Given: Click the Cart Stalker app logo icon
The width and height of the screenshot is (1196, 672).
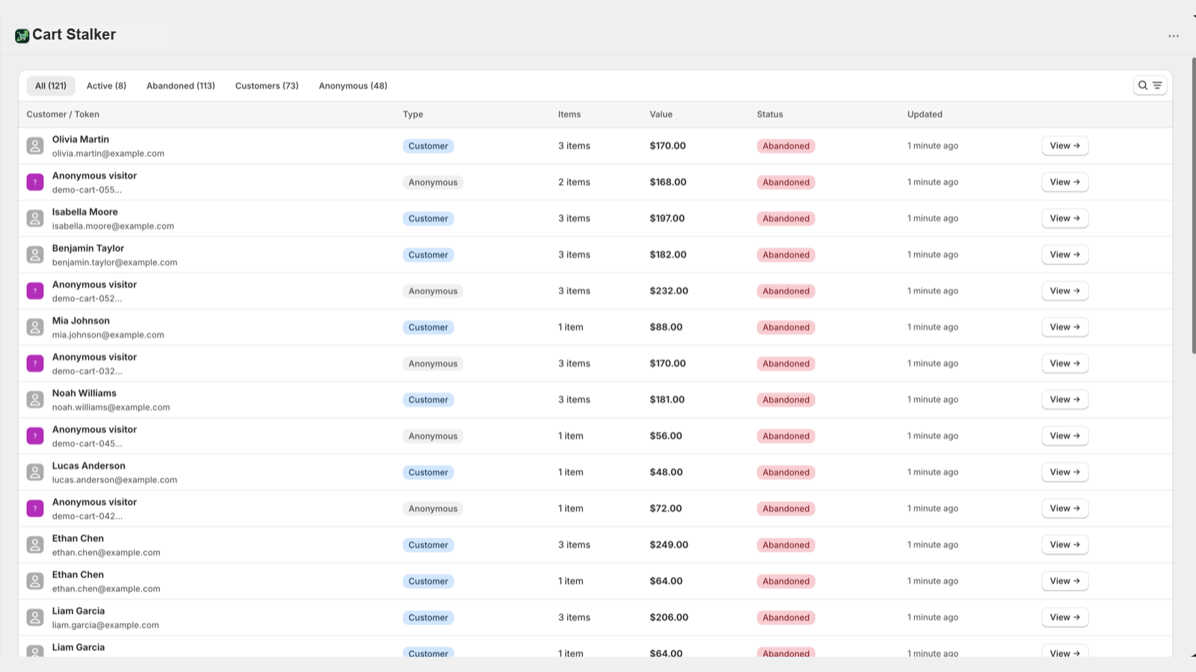Looking at the screenshot, I should [x=22, y=35].
